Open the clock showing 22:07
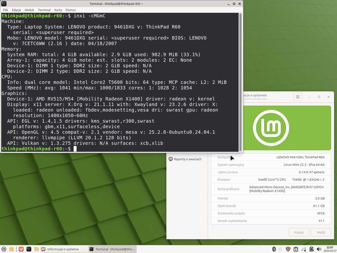 [330, 249]
